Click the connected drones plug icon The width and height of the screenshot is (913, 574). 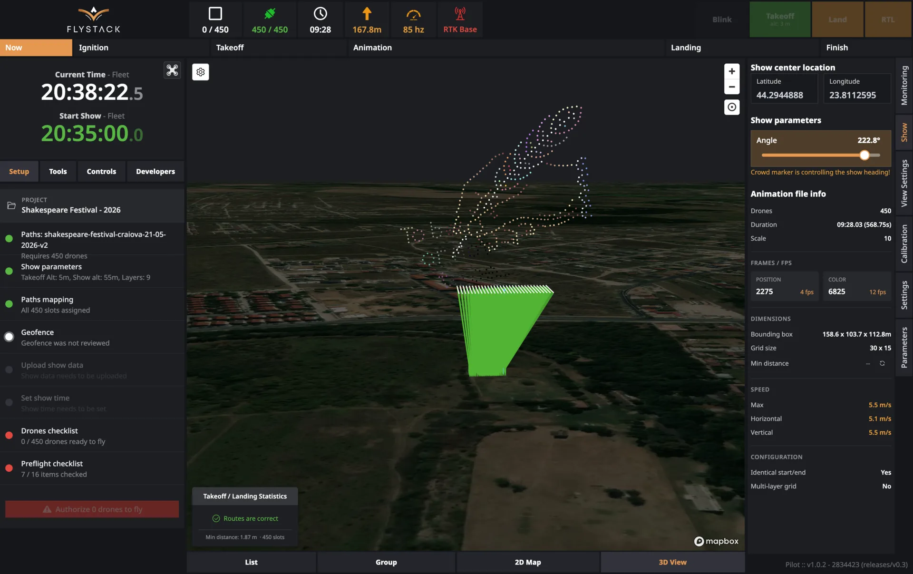tap(270, 13)
